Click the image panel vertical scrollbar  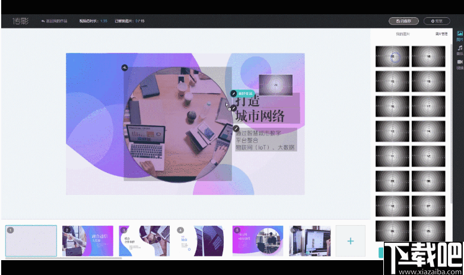(x=451, y=124)
